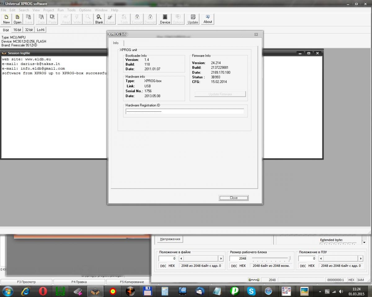The image size is (372, 297).
Task: Click the F5 Копирование button
Action: coord(128,282)
